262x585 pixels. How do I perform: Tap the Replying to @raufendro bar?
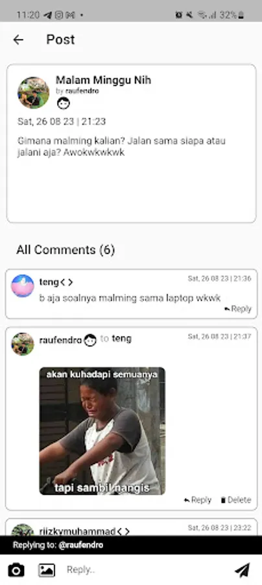point(131,545)
